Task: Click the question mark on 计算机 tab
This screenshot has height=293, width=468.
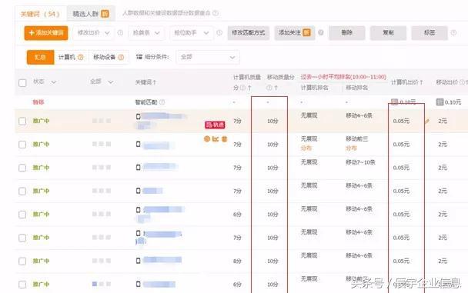Action: 81,57
